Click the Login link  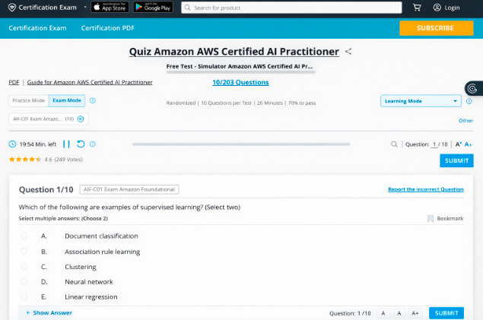452,8
